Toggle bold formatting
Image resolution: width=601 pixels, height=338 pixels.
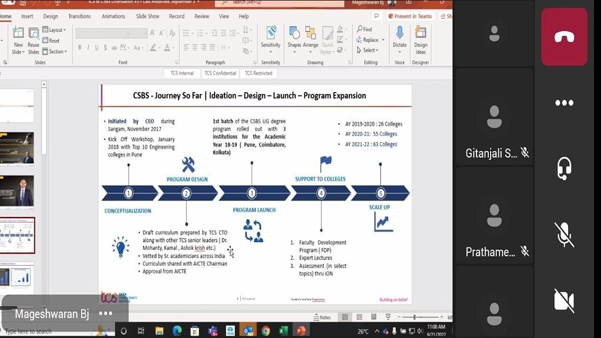[79, 48]
